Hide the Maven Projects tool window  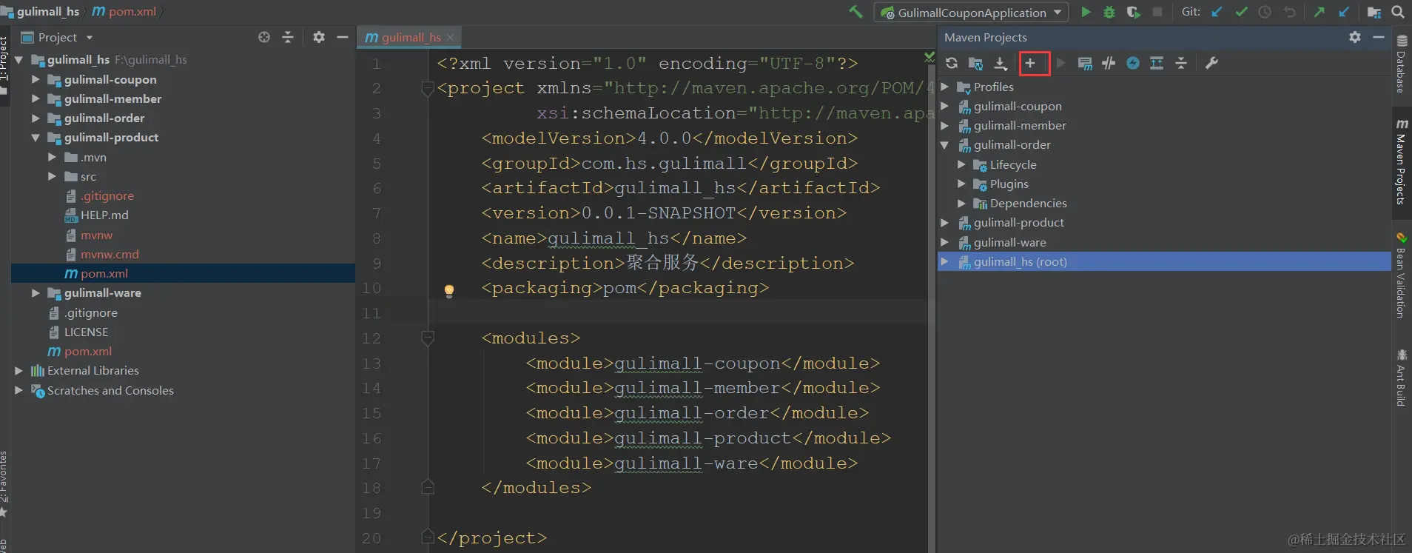pos(1379,37)
